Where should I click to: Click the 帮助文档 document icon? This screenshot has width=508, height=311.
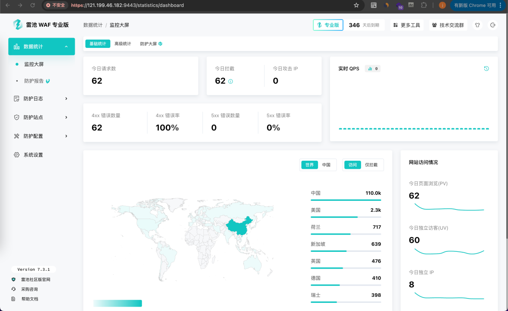(x=13, y=299)
